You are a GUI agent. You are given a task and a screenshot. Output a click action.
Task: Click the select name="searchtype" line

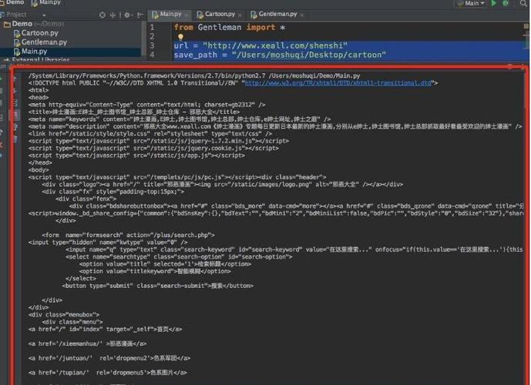pyautogui.click(x=179, y=256)
